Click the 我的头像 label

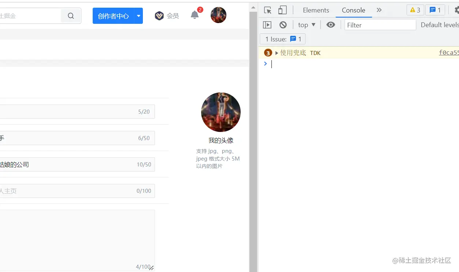221,140
